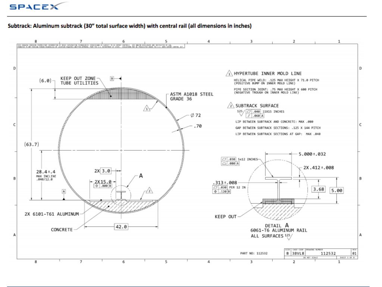
Task: Click the 28.4±.4 dimension
Action: [x=46, y=172]
